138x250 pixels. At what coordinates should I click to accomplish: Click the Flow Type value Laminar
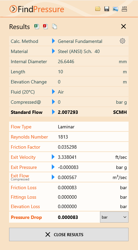[66, 127]
